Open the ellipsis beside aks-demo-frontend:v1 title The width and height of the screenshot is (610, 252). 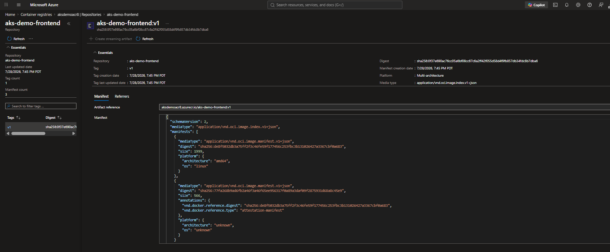tap(167, 23)
